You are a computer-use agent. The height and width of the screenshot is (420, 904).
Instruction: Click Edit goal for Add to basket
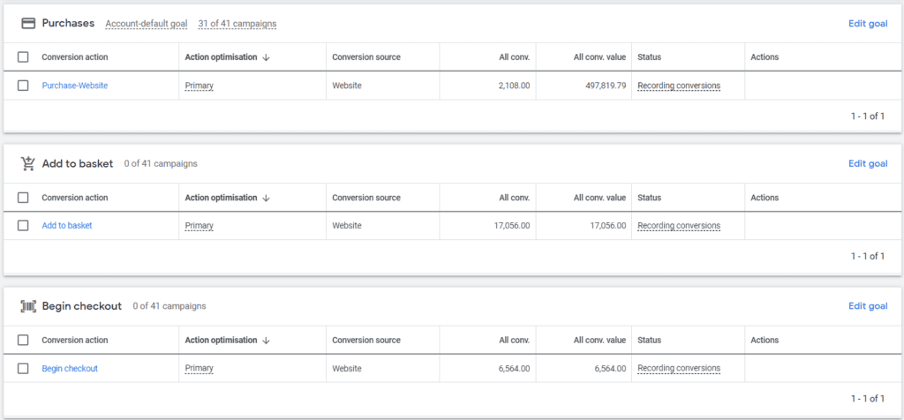(x=868, y=163)
